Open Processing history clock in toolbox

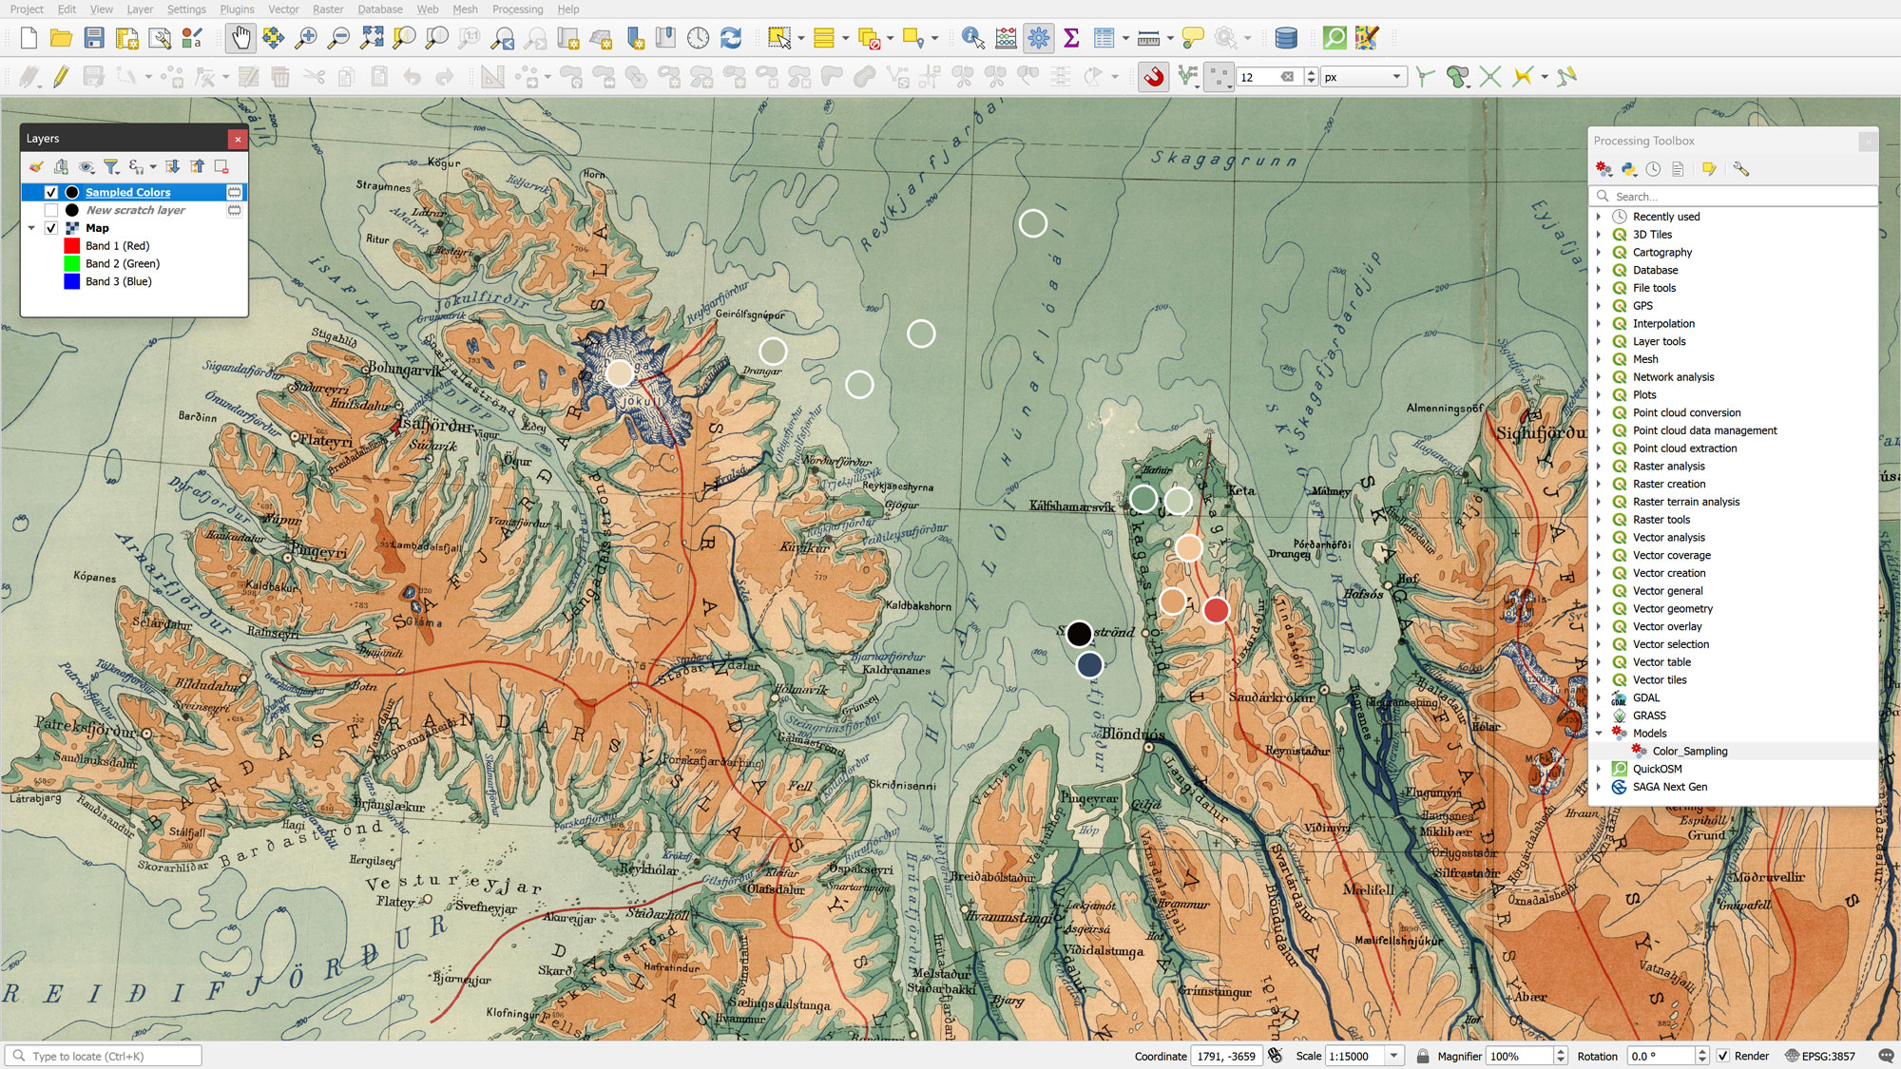point(1653,169)
